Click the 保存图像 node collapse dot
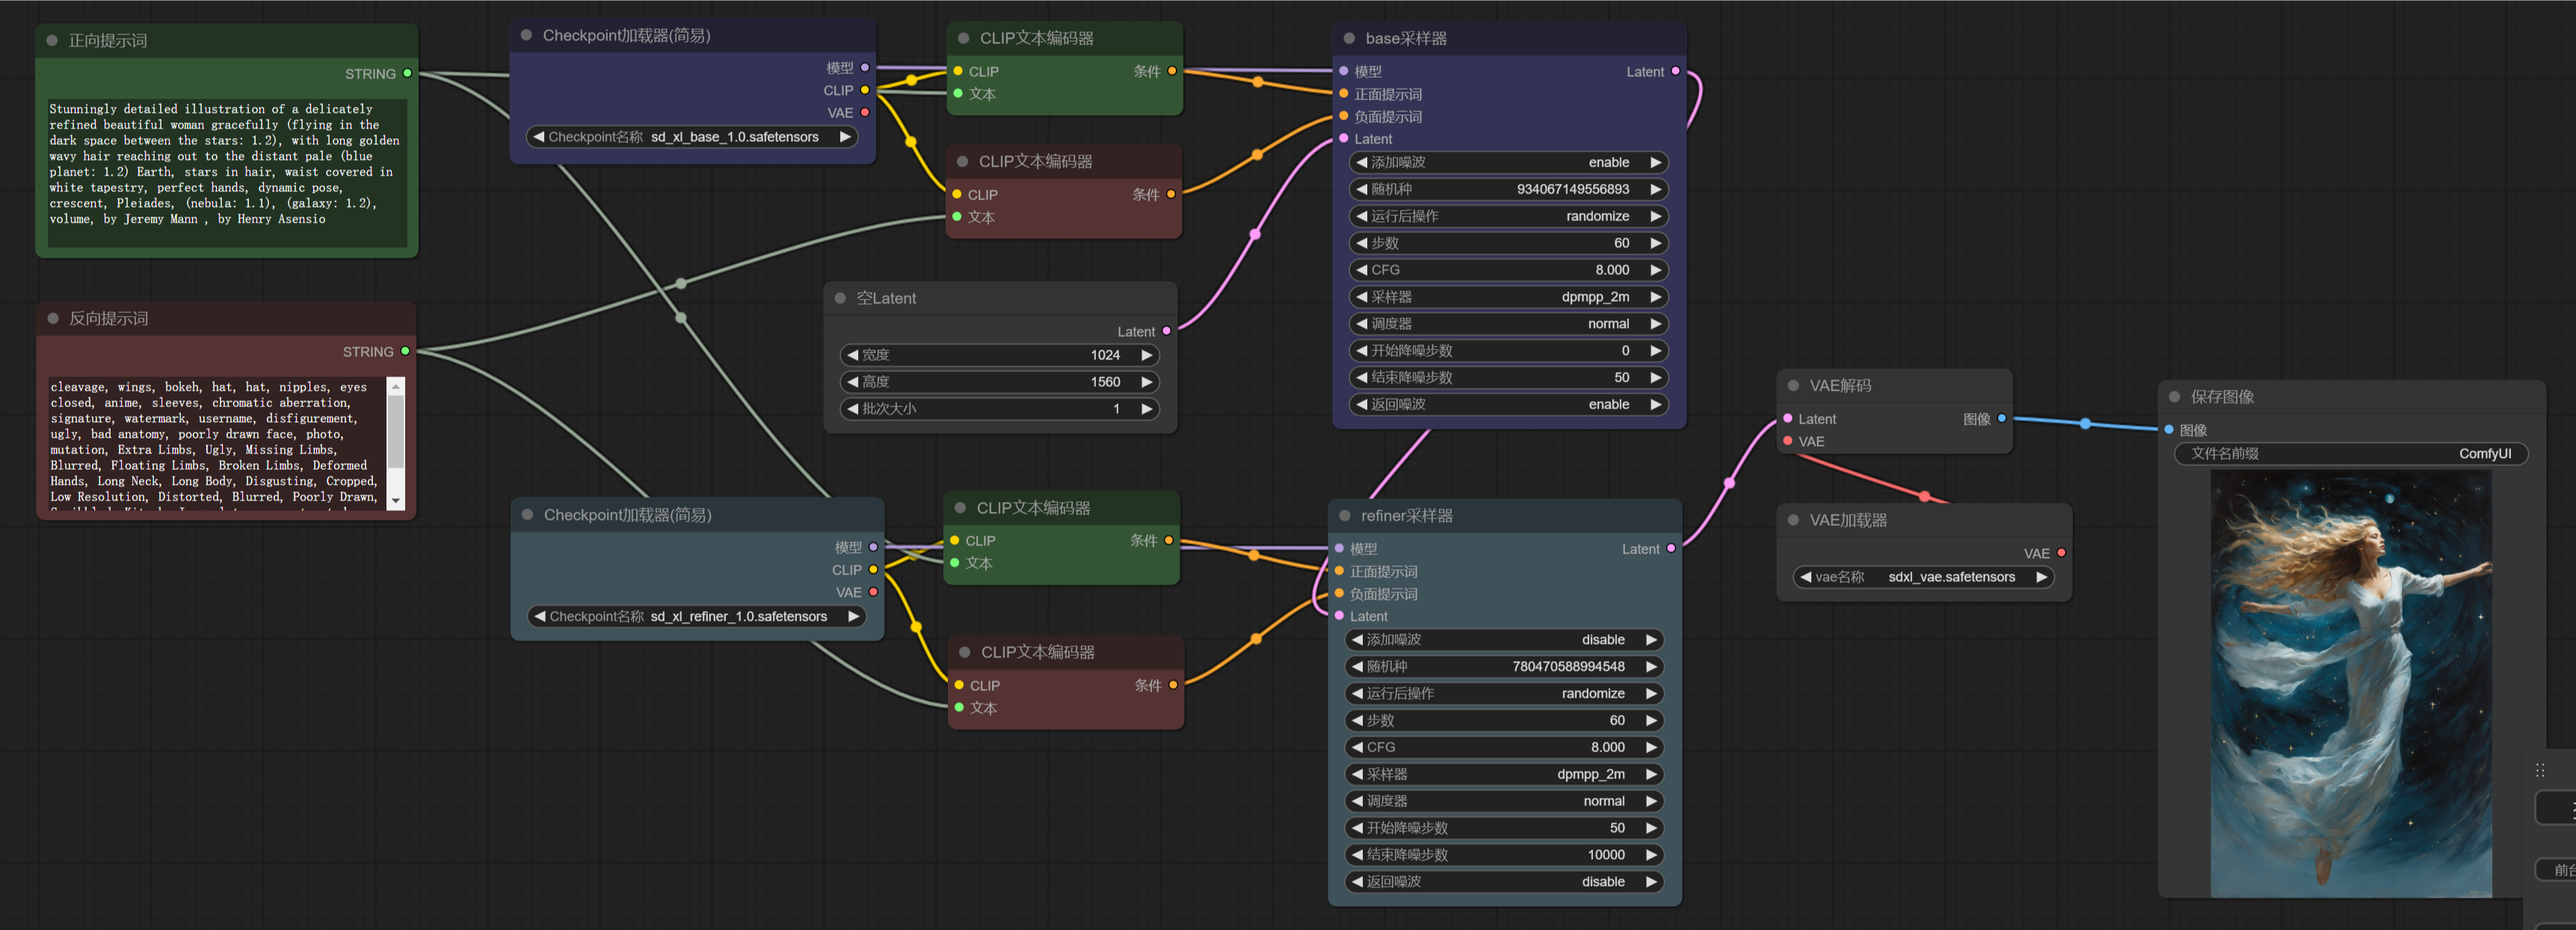 2174,397
